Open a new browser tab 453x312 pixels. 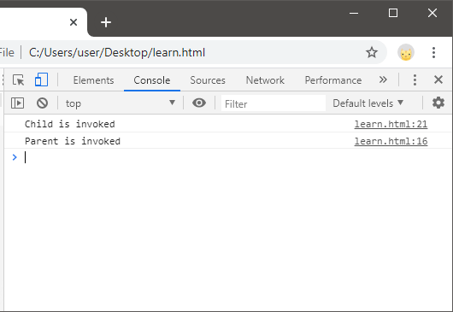pos(106,22)
